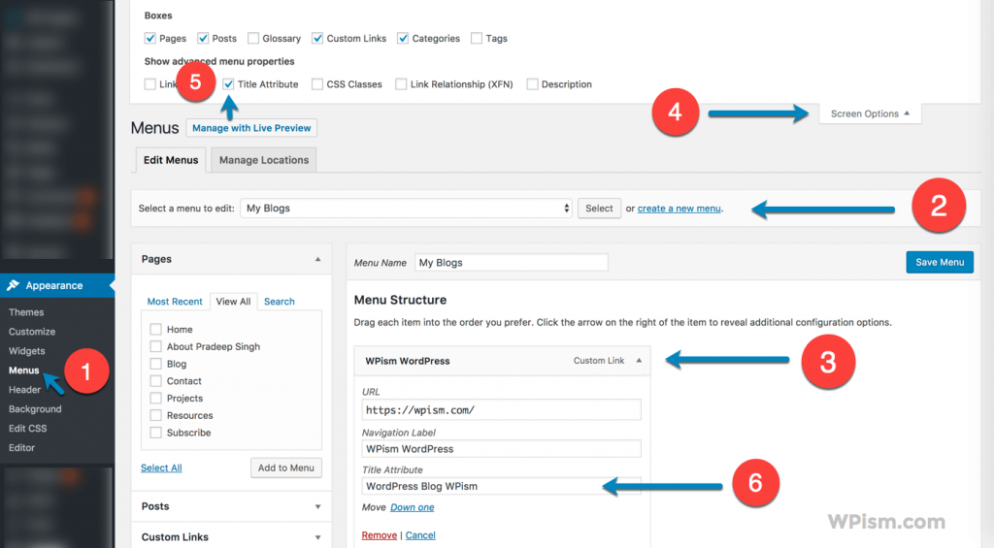Open Customize in the sidebar
This screenshot has width=994, height=548.
tap(32, 332)
